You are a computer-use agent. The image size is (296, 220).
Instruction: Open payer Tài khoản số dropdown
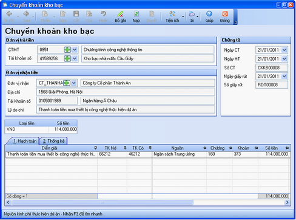coord(75,58)
